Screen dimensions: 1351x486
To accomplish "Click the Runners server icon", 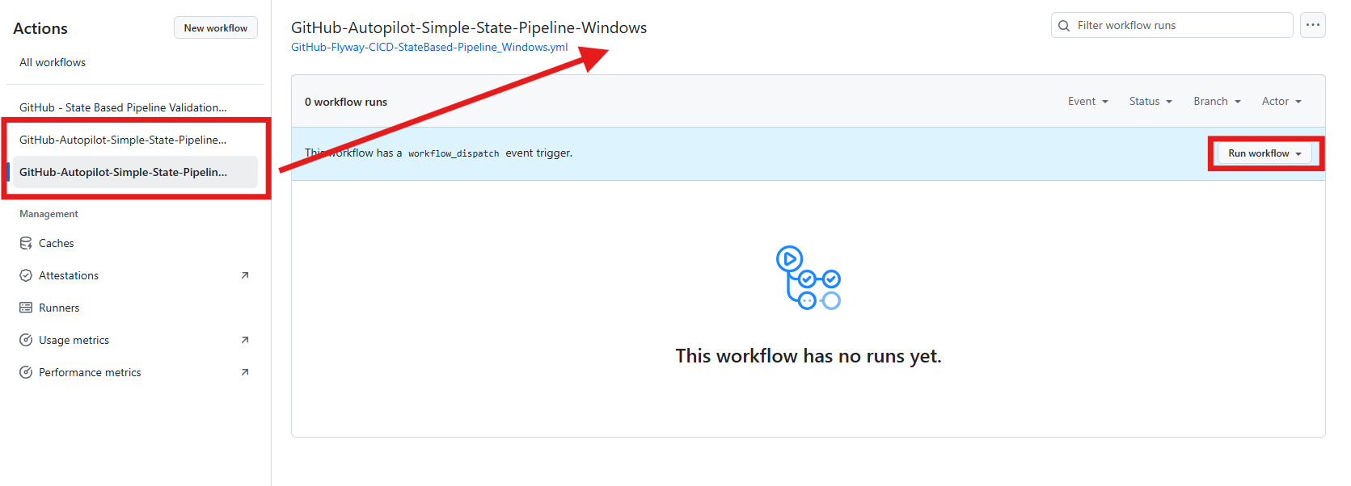I will tap(26, 308).
